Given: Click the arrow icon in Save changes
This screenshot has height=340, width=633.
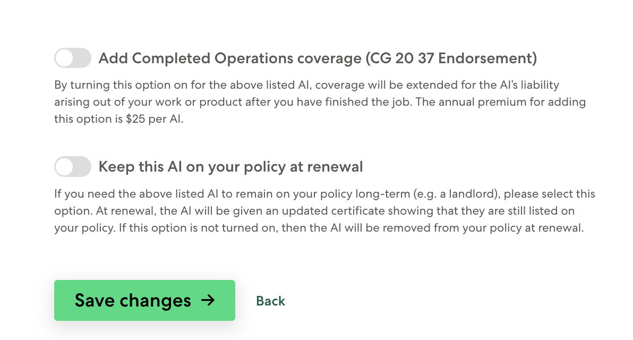Looking at the screenshot, I should click(x=208, y=300).
